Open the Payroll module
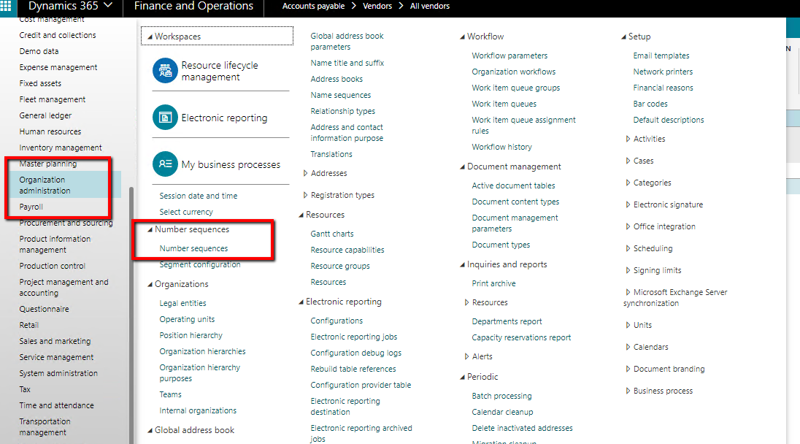This screenshot has width=800, height=444. coord(31,207)
